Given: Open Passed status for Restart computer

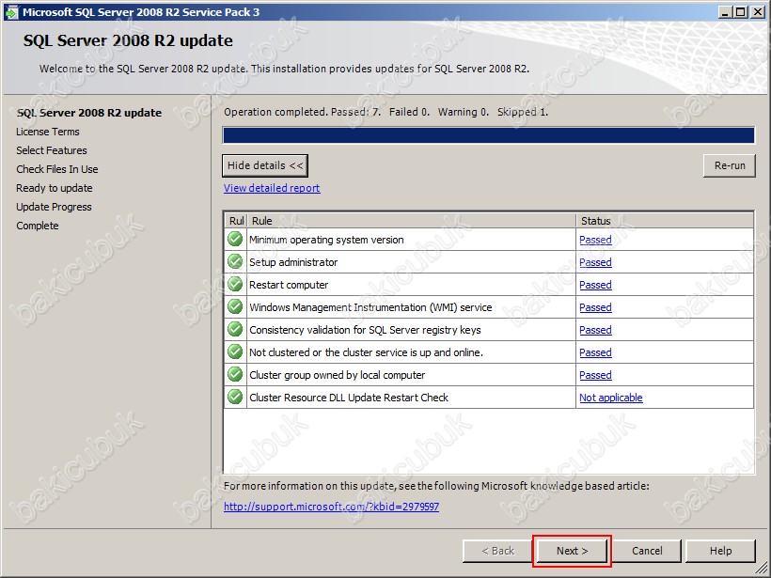Looking at the screenshot, I should (595, 285).
